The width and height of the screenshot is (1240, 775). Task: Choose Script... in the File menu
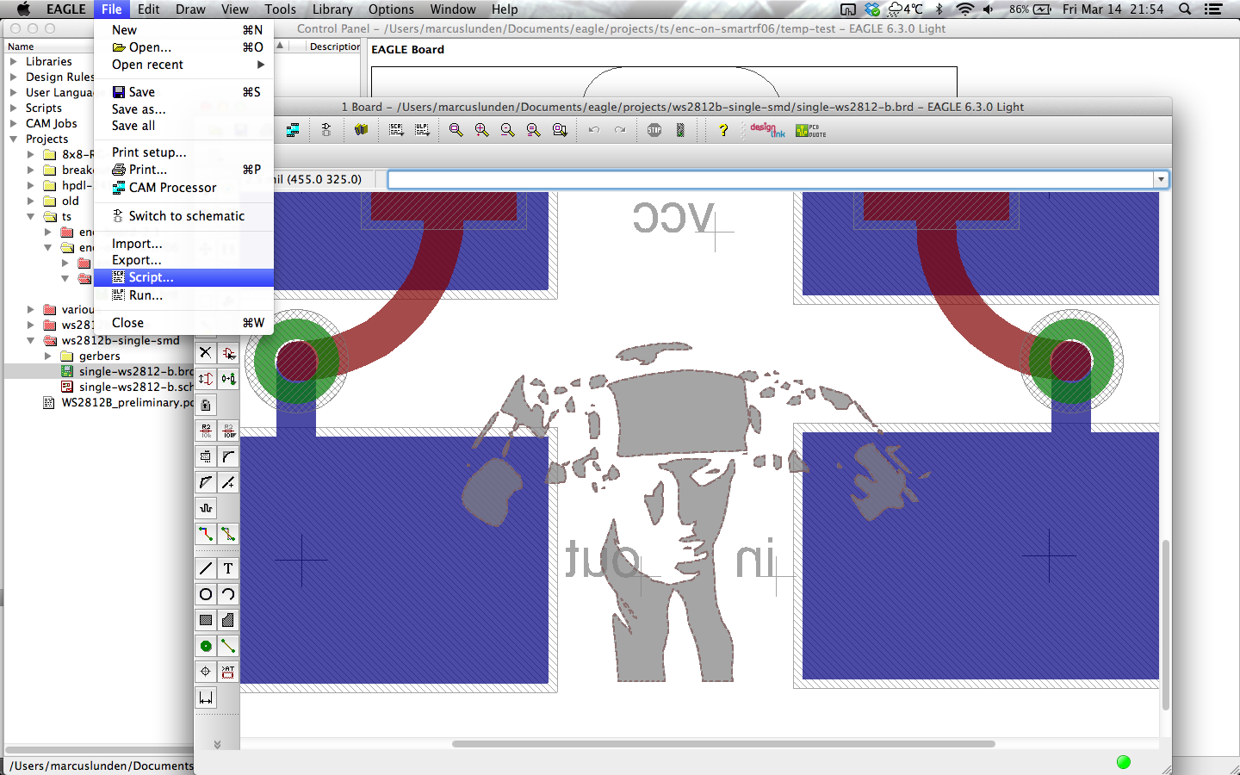pyautogui.click(x=183, y=277)
